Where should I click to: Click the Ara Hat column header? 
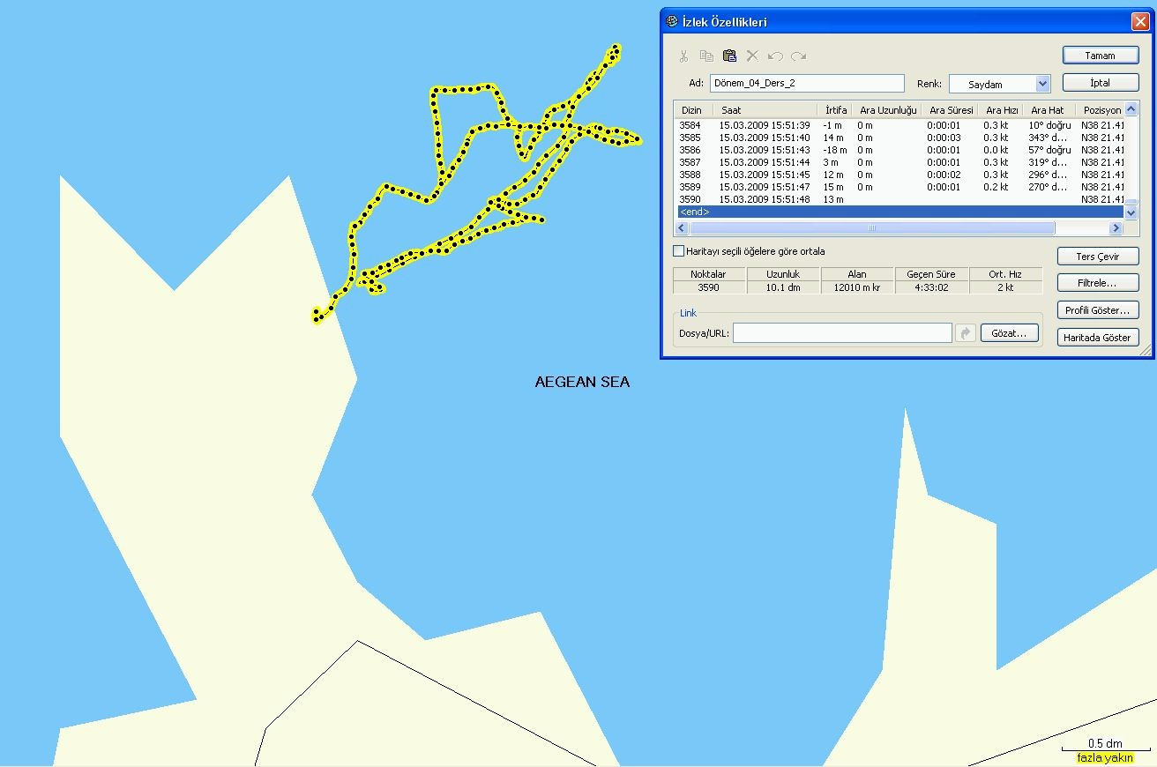point(1048,110)
